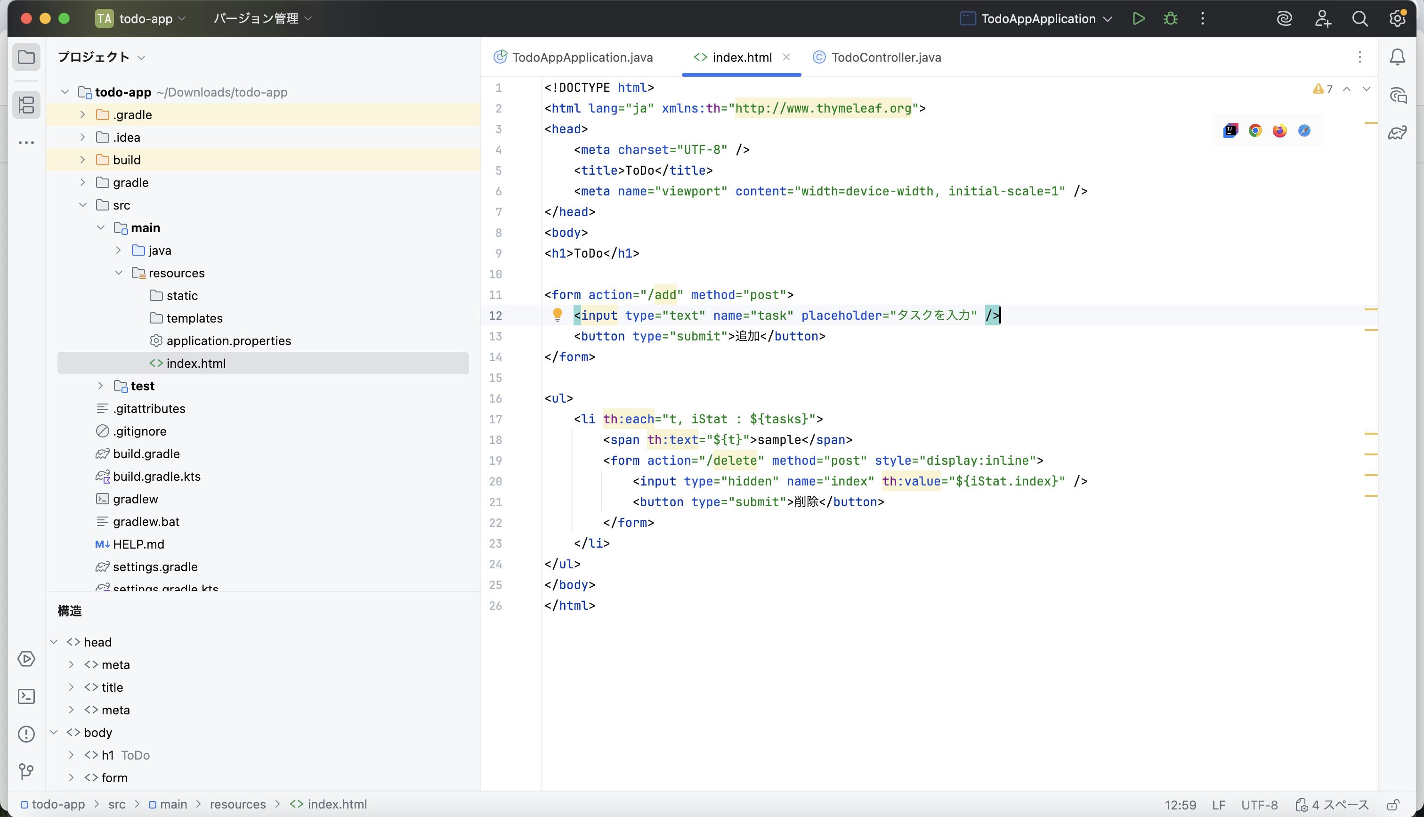Open the Terminal tool window
This screenshot has height=817, width=1424.
click(x=26, y=696)
